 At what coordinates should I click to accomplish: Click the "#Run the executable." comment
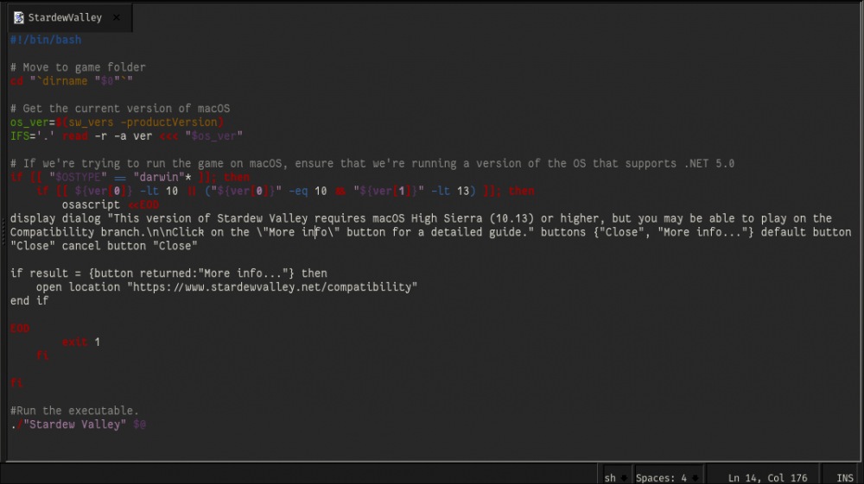[x=74, y=411]
